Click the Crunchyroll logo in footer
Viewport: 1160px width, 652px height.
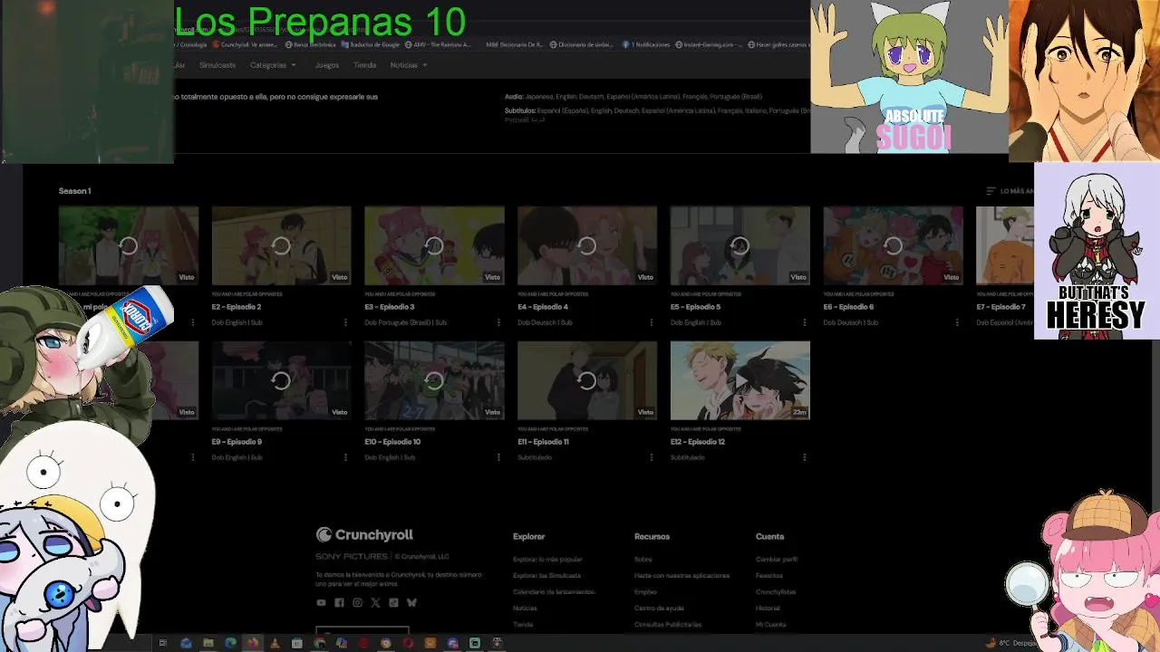(x=364, y=535)
